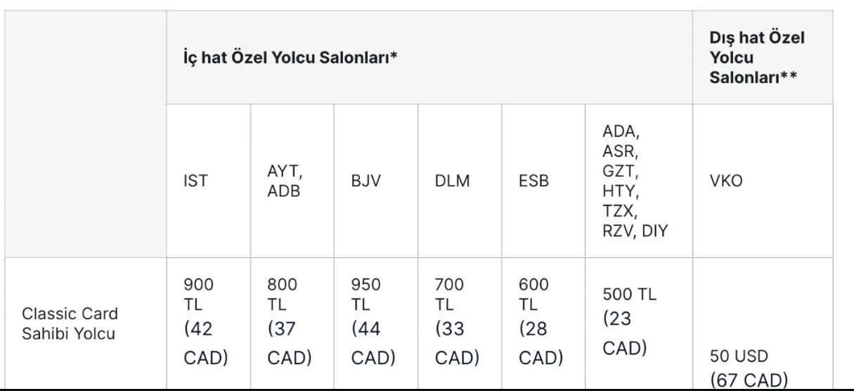854x391 pixels.
Task: Click the 950 TL (44 CAD) price
Action: click(x=373, y=322)
